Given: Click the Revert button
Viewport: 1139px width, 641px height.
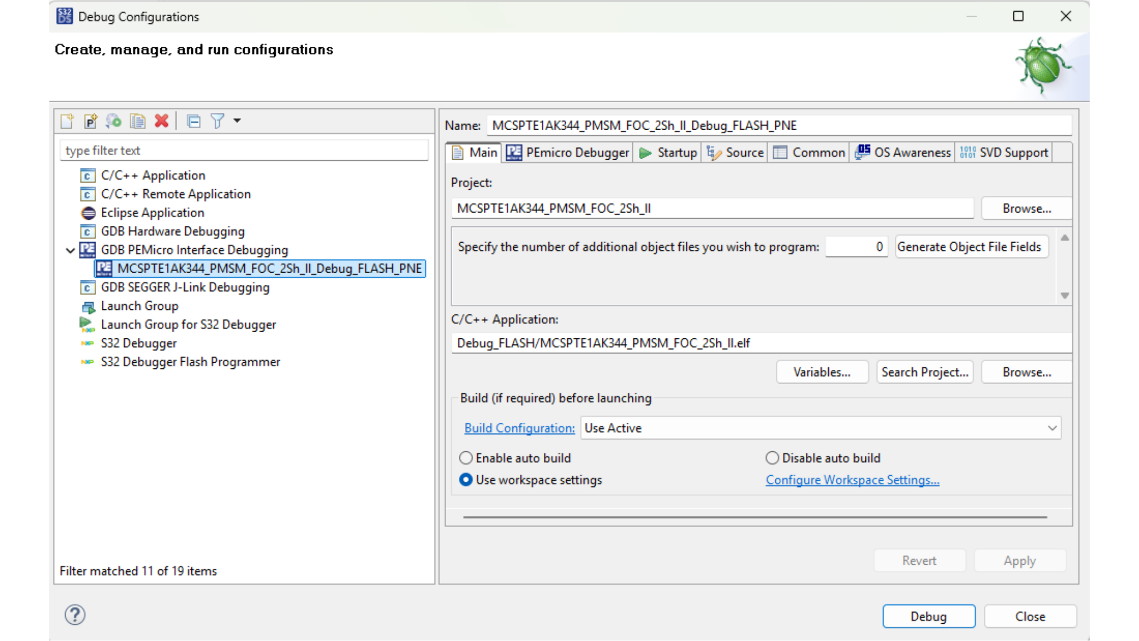Looking at the screenshot, I should pos(919,560).
